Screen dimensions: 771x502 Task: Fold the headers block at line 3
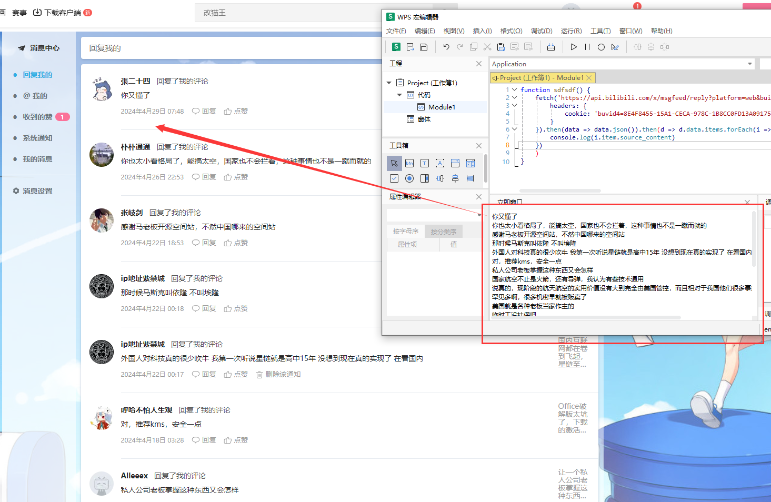pos(514,105)
